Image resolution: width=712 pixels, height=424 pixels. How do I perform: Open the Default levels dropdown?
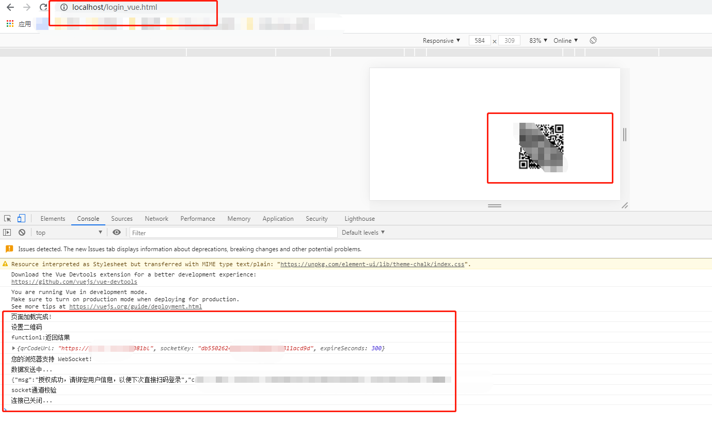[x=363, y=233]
